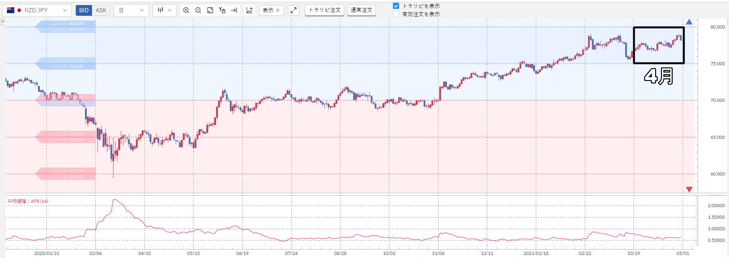Select the BID price tab
729x258 pixels.
[x=84, y=10]
